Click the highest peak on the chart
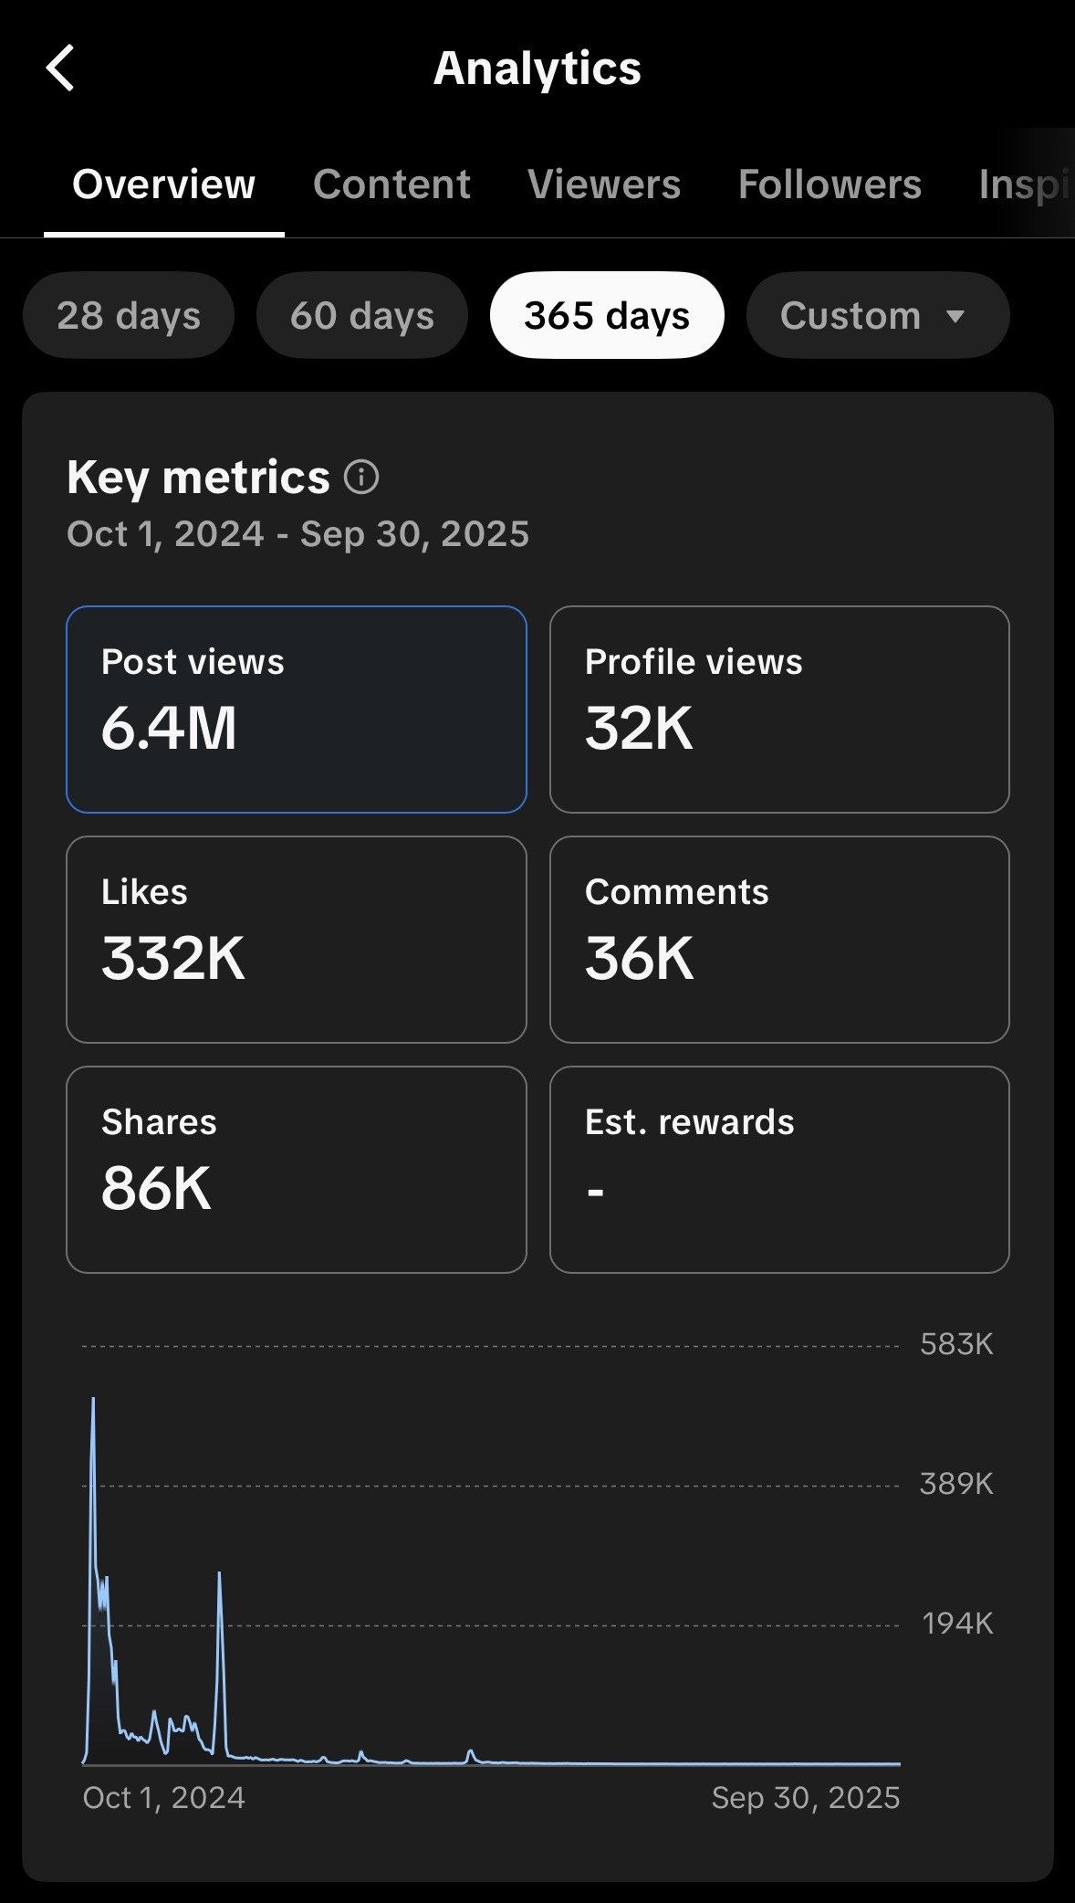The height and width of the screenshot is (1903, 1075). [93, 1401]
